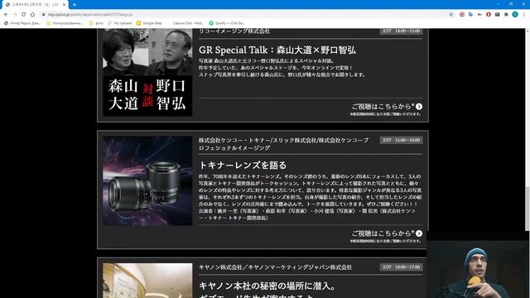This screenshot has width=530, height=298.
Task: Open the red square extension icon
Action: 462,15
